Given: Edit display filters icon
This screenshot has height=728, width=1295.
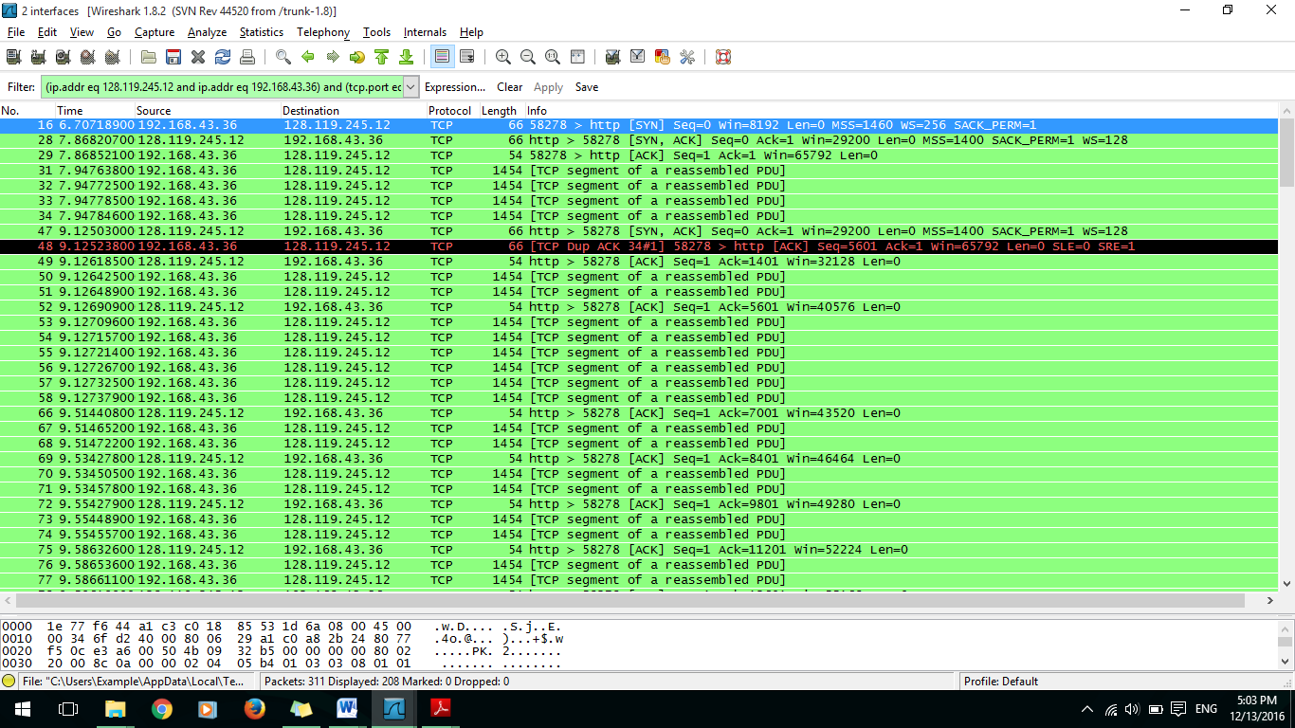Looking at the screenshot, I should [x=638, y=57].
